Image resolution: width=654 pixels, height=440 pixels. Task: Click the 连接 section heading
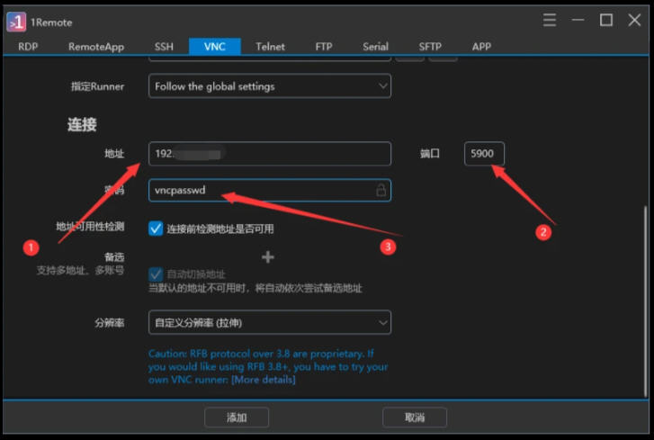pos(82,124)
